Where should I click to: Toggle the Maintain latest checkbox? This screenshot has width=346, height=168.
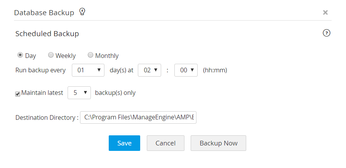click(x=18, y=94)
